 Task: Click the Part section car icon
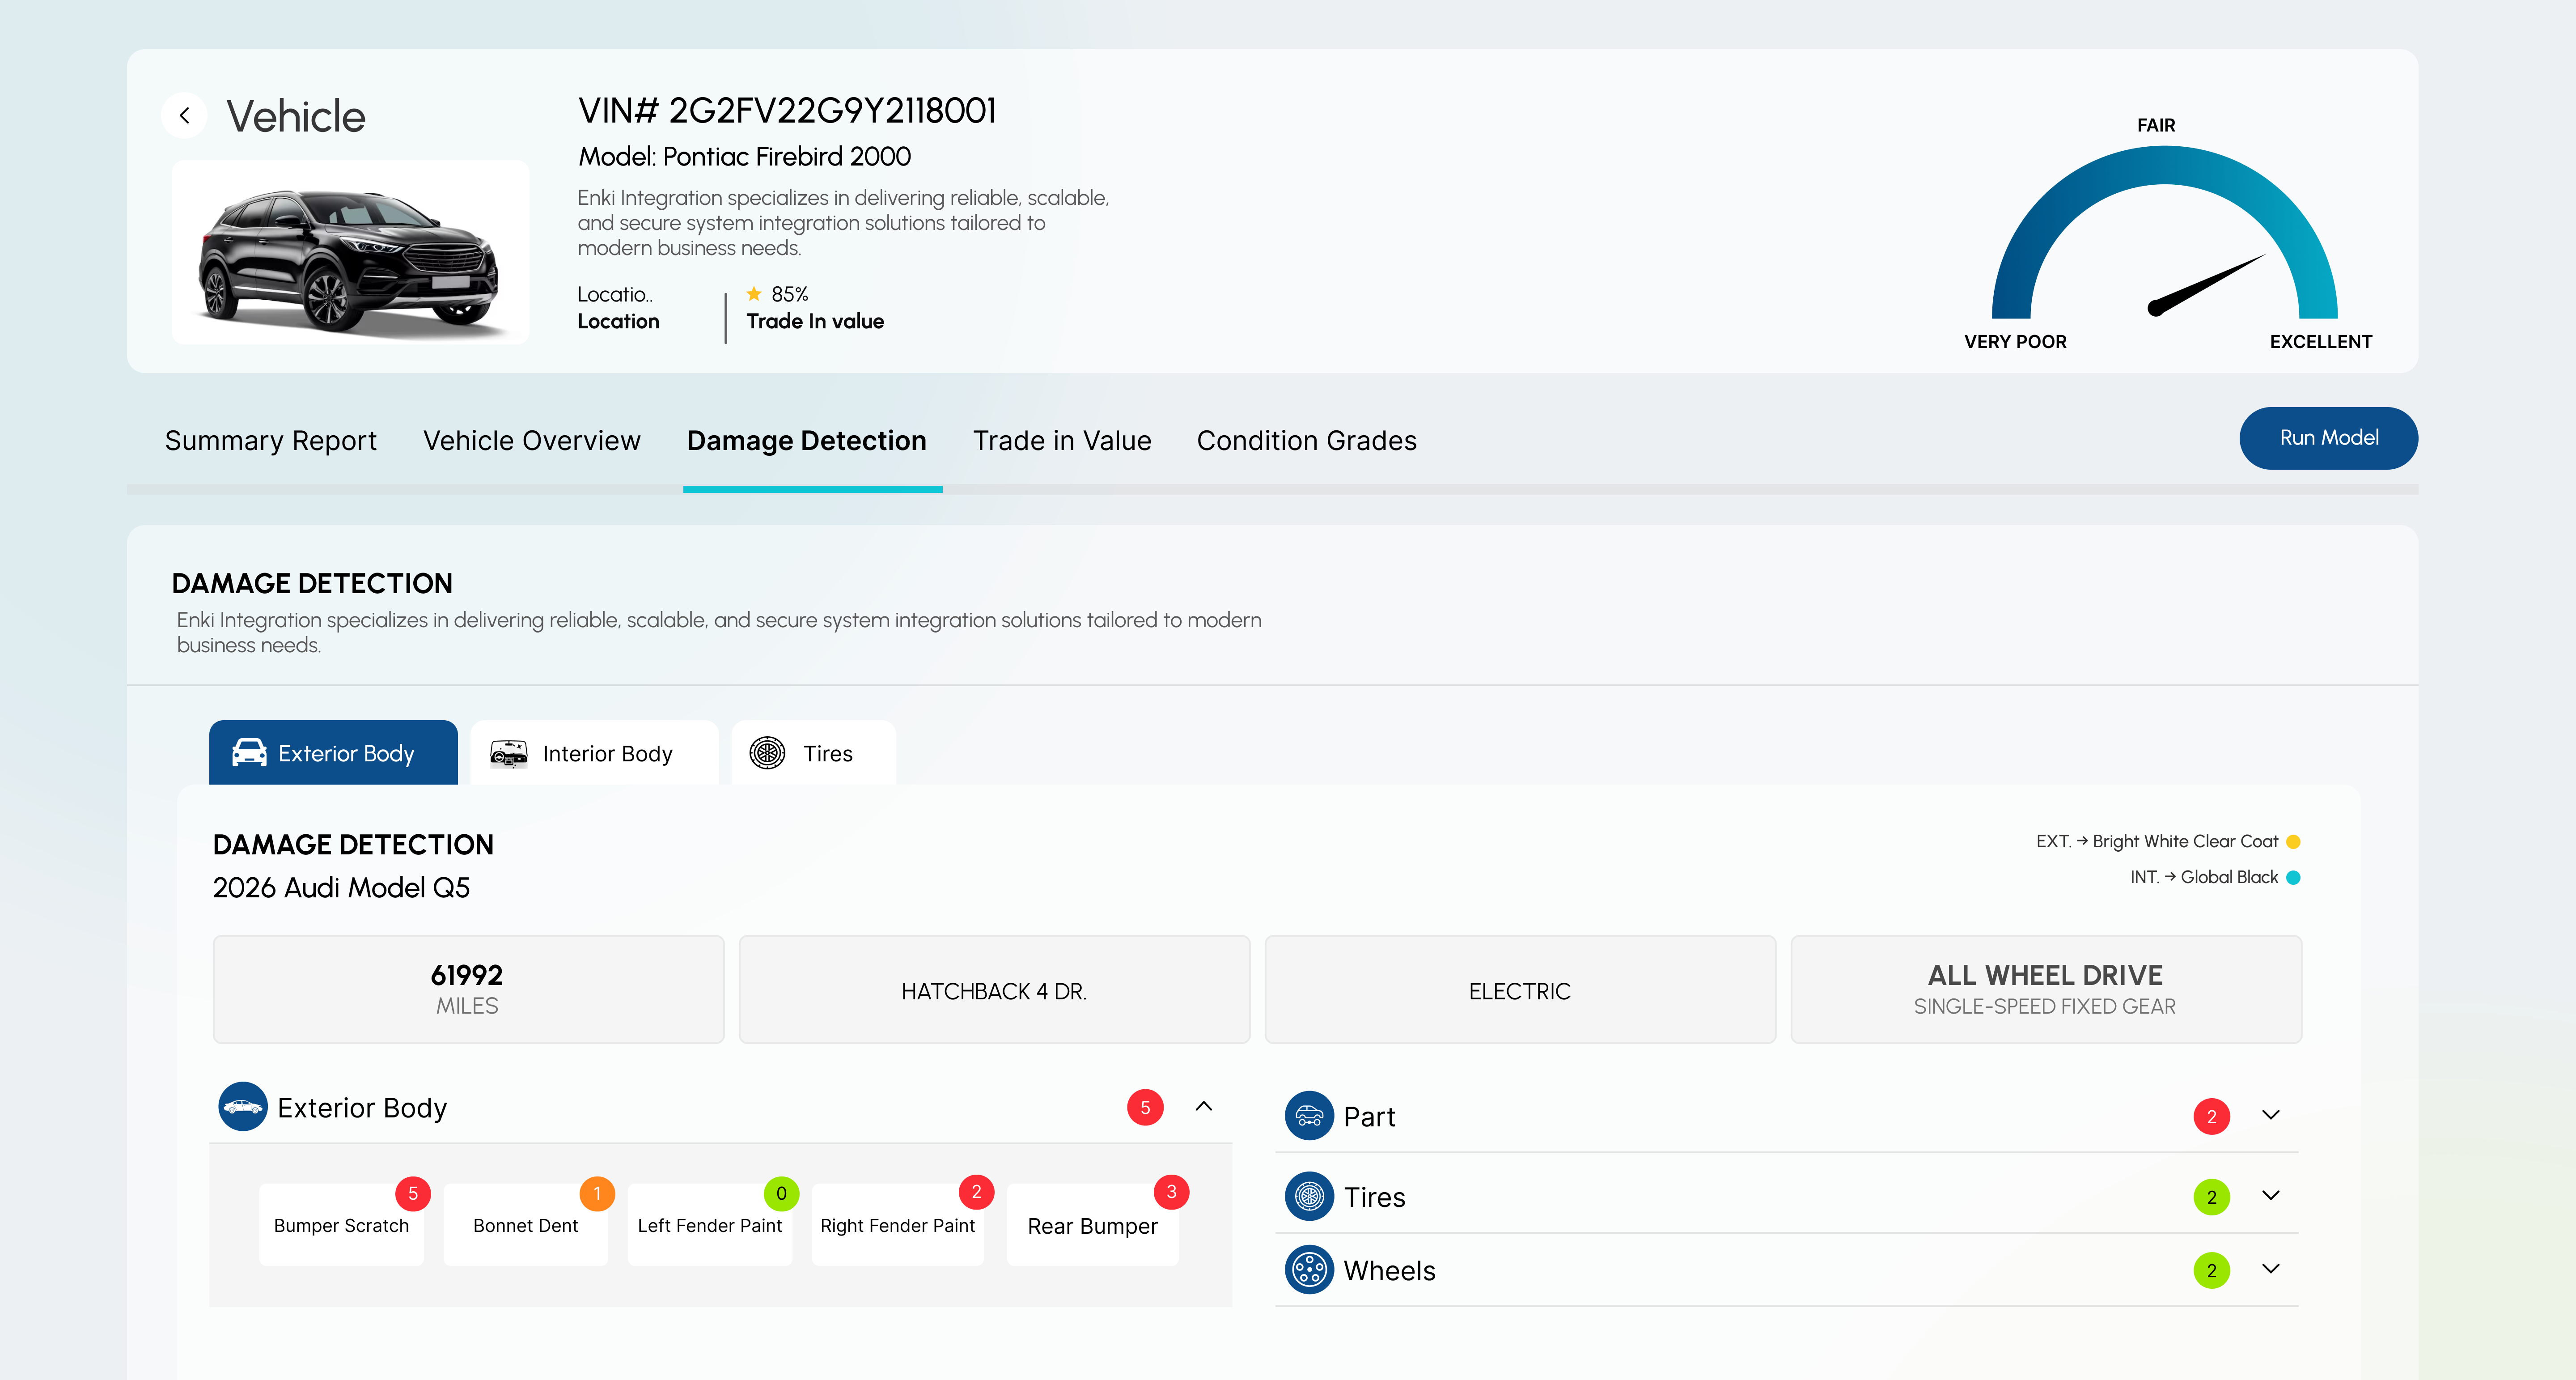click(1309, 1116)
